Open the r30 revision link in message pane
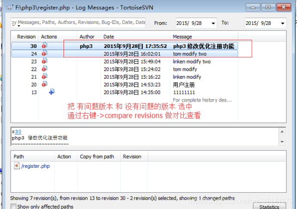 pos(18,131)
